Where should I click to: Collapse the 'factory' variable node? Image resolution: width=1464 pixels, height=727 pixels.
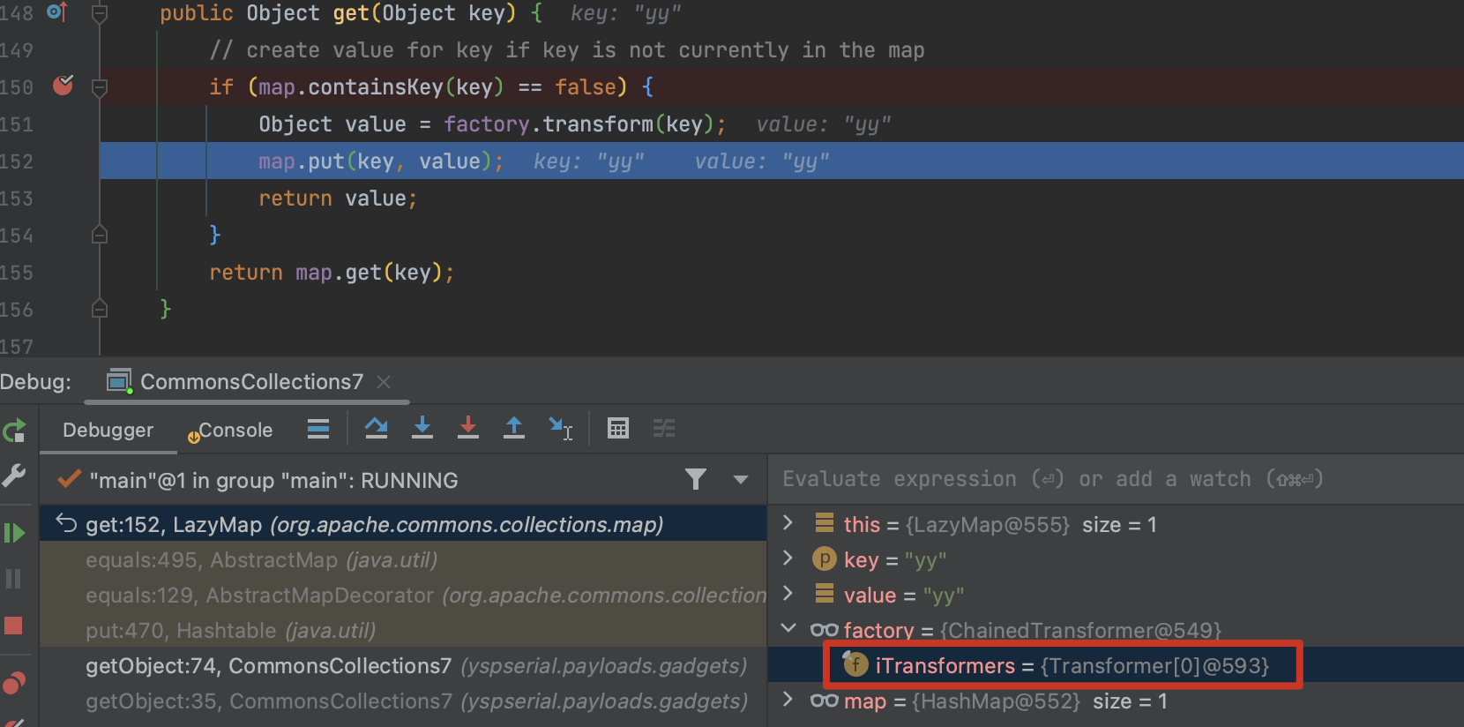[x=788, y=628]
